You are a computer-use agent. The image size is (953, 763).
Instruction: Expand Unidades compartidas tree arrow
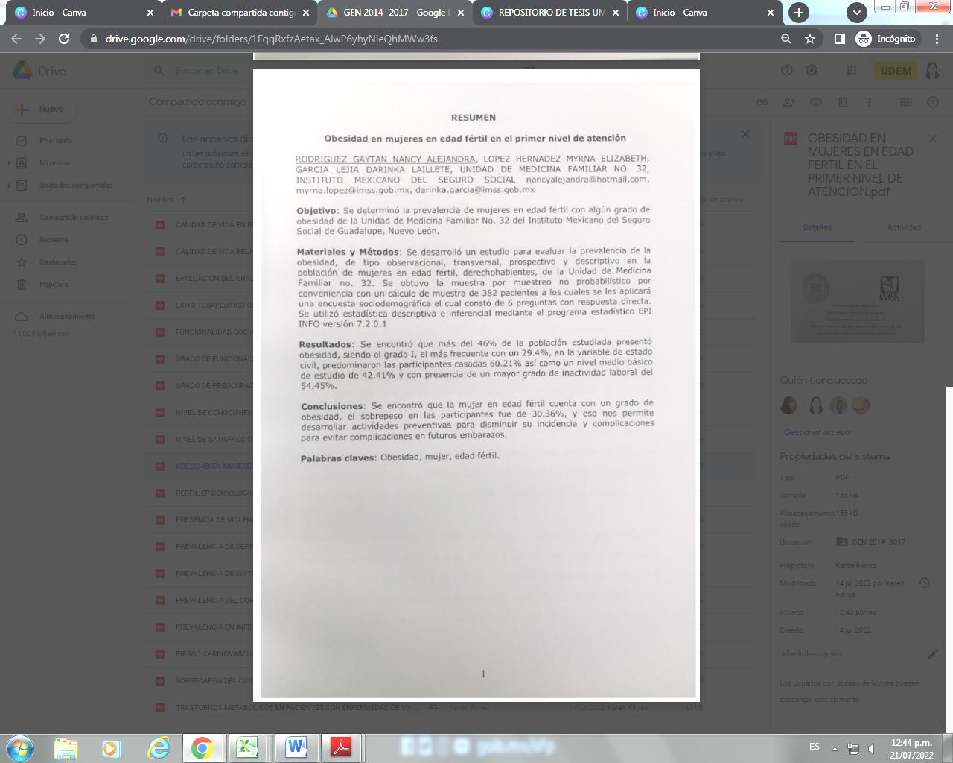pos(9,186)
